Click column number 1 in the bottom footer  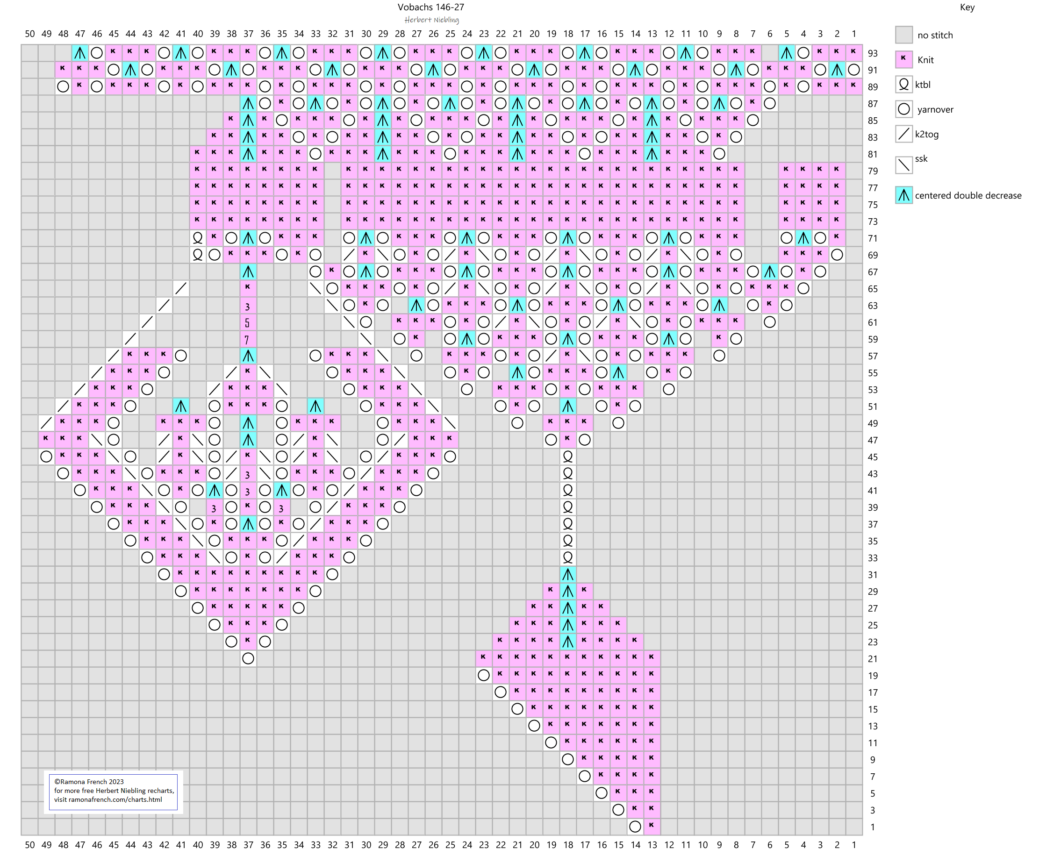(x=853, y=845)
